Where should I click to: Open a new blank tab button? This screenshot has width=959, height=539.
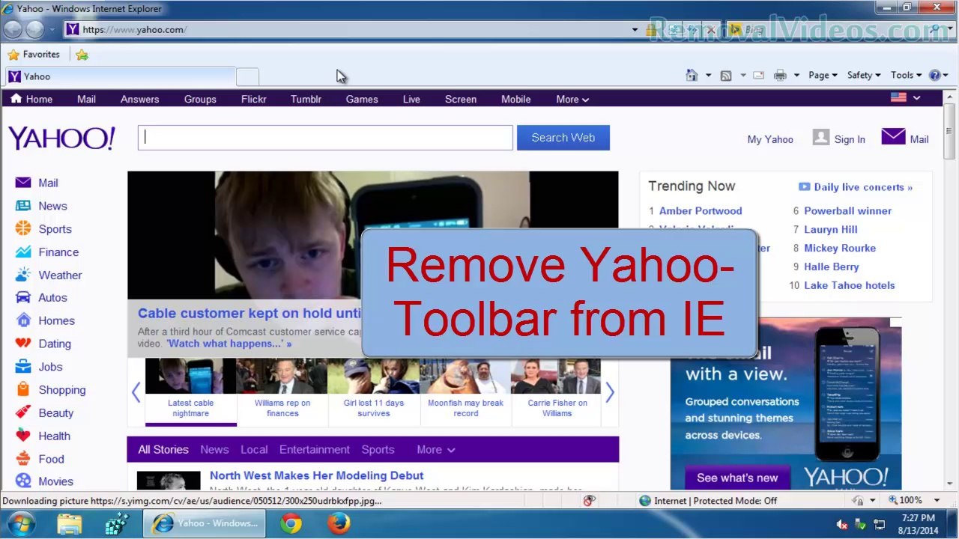(247, 76)
